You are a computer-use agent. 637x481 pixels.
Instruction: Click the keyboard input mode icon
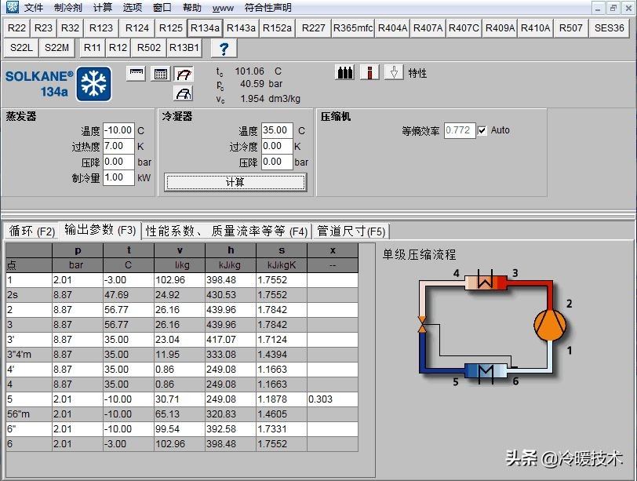pyautogui.click(x=137, y=73)
